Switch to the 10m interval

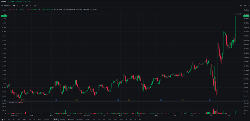(x=109, y=120)
